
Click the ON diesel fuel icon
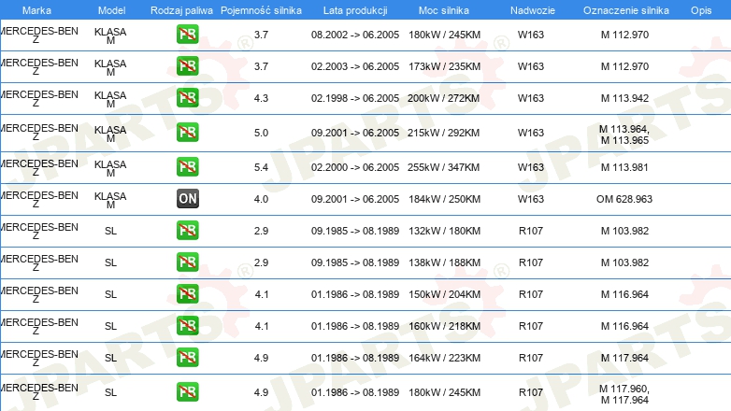pos(187,198)
